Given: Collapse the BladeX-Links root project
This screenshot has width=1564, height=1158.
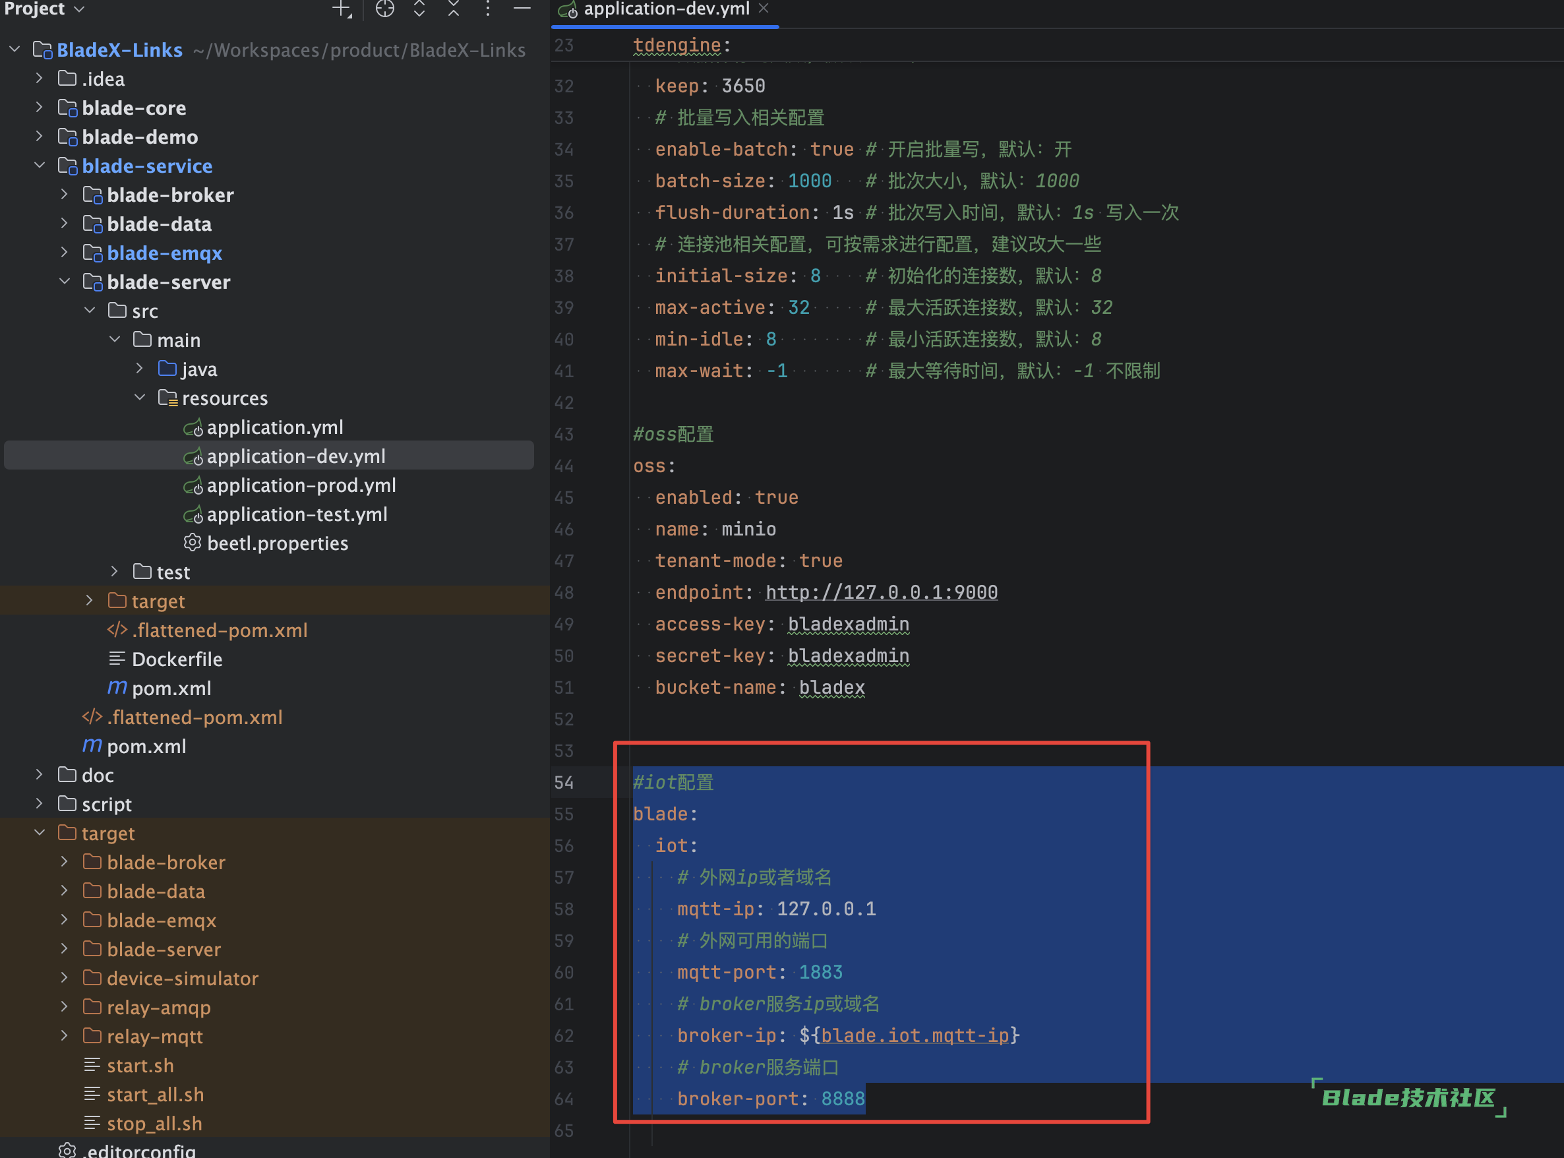Looking at the screenshot, I should (x=15, y=49).
